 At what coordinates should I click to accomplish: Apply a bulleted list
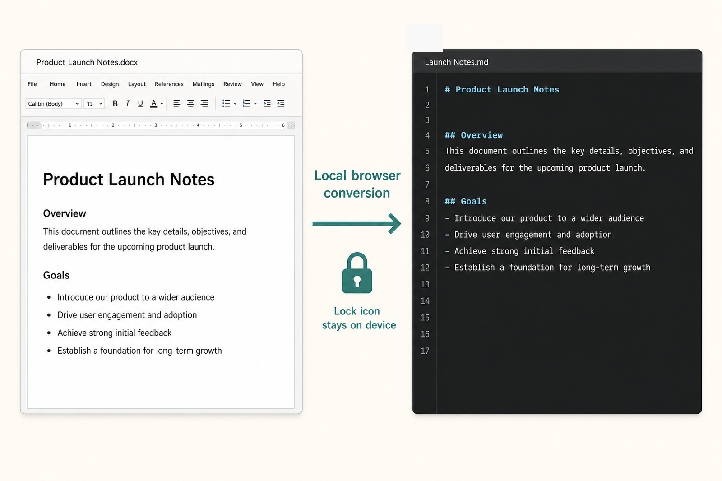click(x=226, y=103)
